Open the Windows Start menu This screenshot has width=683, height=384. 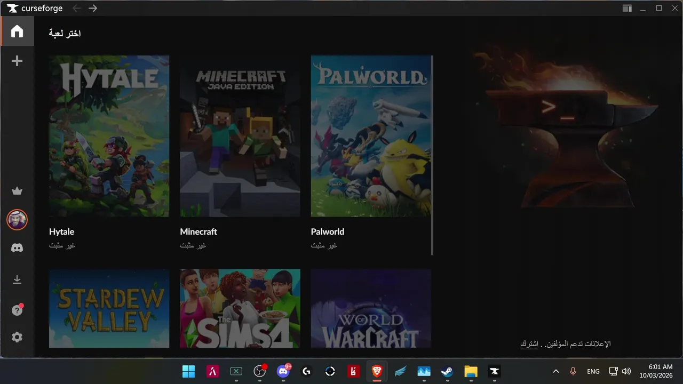click(188, 371)
